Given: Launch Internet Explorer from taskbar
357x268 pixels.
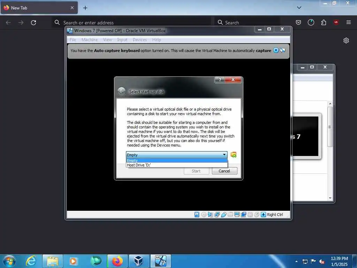Looking at the screenshot, I should coord(31,261).
